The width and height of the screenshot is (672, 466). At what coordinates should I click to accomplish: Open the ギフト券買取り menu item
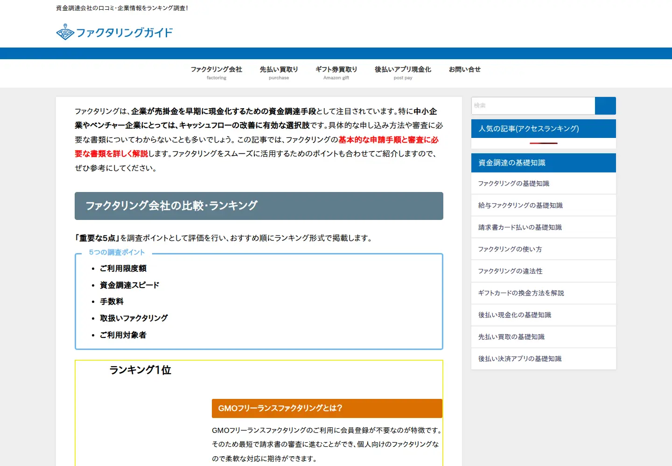tap(336, 73)
